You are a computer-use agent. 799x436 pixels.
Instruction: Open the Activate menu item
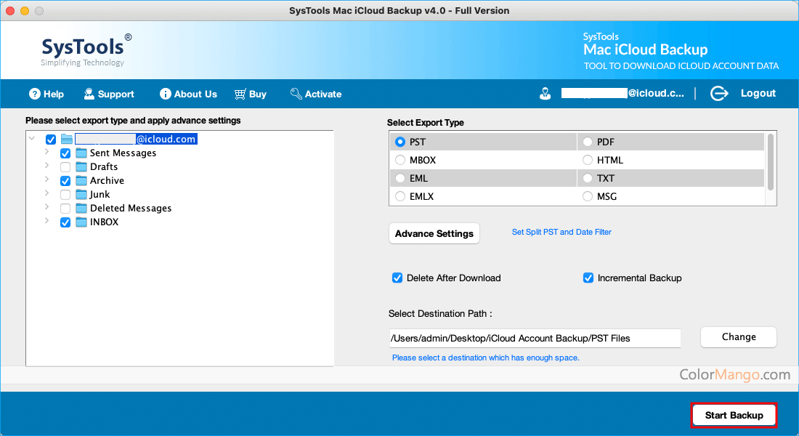tap(316, 94)
